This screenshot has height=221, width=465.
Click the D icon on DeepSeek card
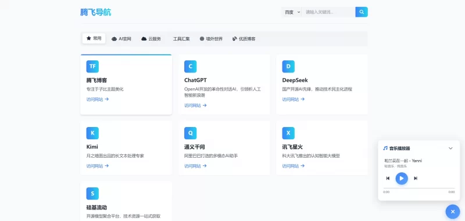(288, 66)
